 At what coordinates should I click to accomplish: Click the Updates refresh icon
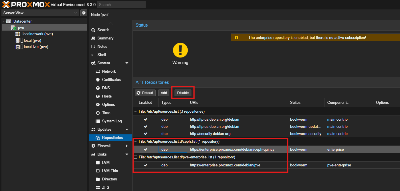pyautogui.click(x=93, y=130)
